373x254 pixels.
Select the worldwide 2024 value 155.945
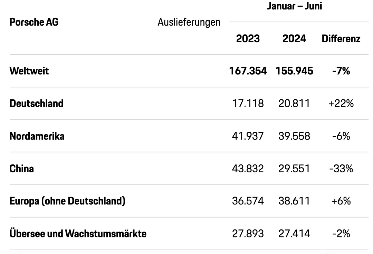294,71
